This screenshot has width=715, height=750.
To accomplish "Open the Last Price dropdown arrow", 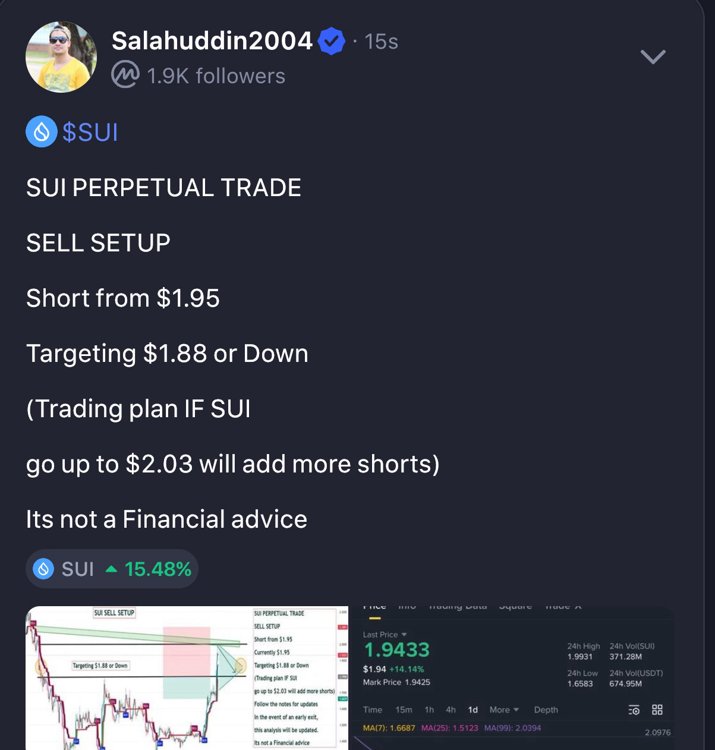I will (404, 635).
